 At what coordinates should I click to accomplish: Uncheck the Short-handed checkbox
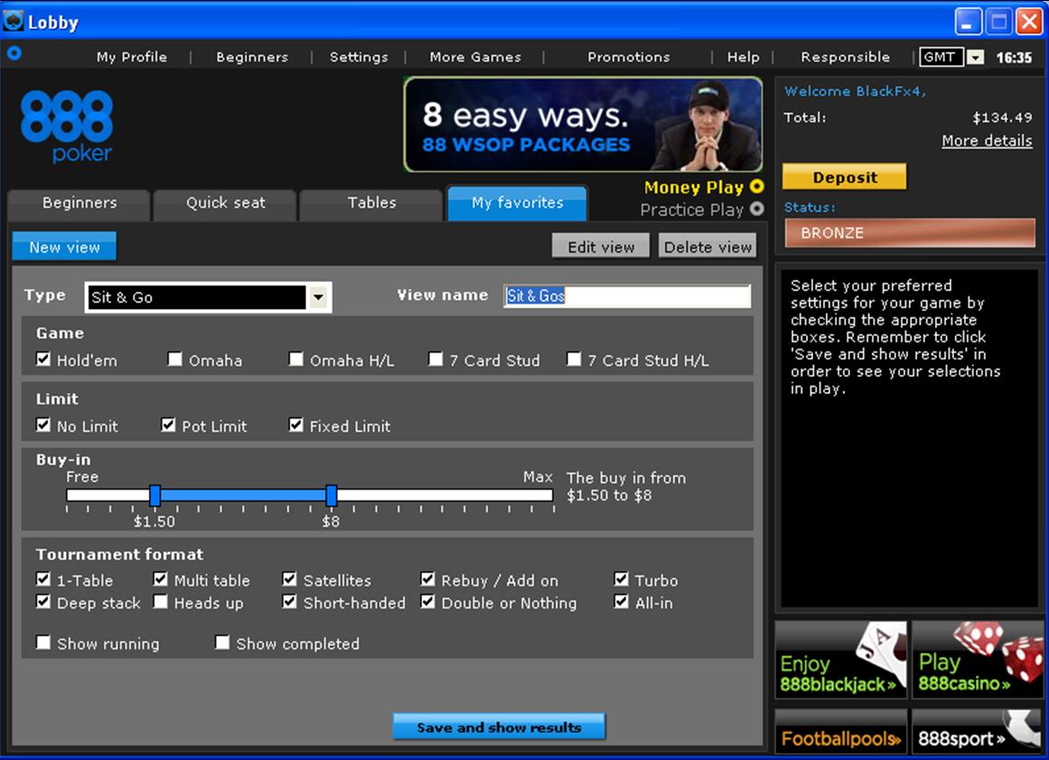(x=290, y=602)
